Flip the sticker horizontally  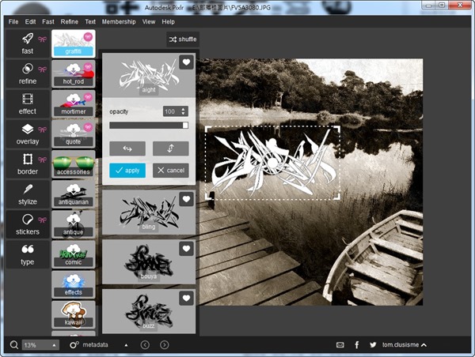pos(127,148)
